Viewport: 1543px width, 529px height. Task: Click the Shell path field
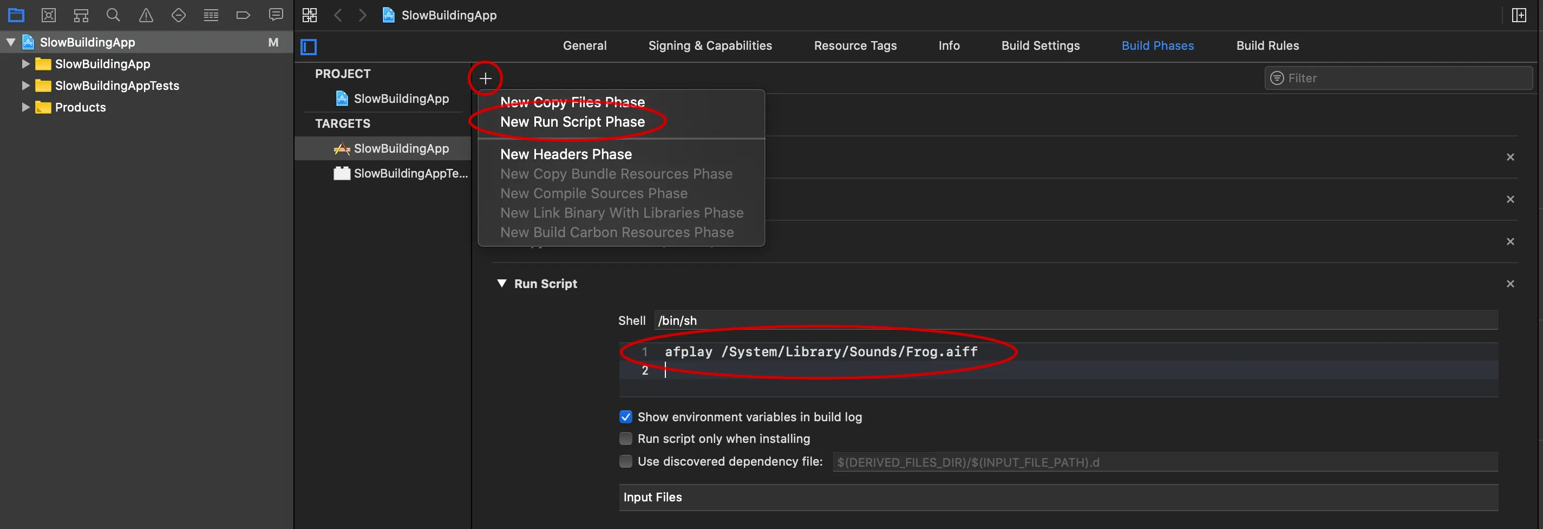pos(1076,321)
